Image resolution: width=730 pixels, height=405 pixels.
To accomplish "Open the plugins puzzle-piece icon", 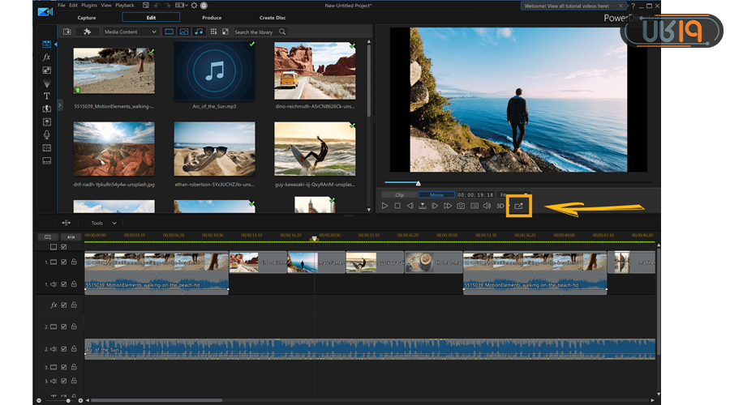I will [x=87, y=32].
